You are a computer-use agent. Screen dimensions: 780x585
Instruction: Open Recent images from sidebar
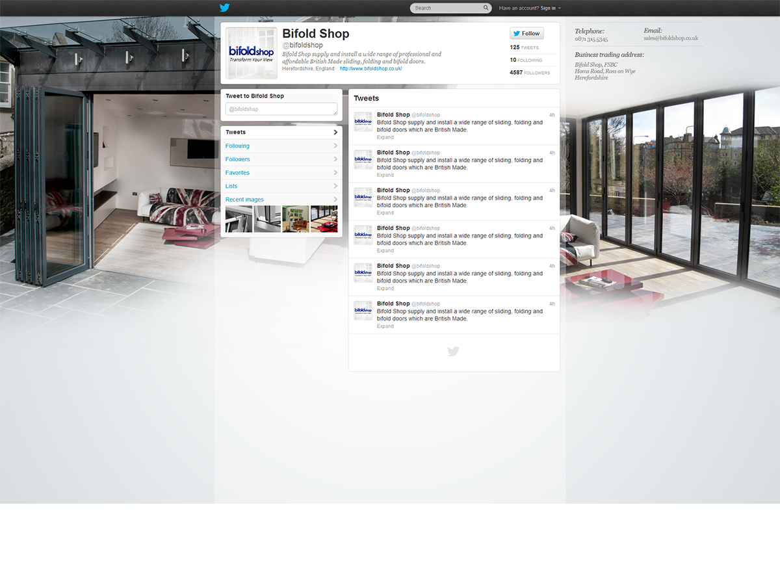[x=281, y=199]
